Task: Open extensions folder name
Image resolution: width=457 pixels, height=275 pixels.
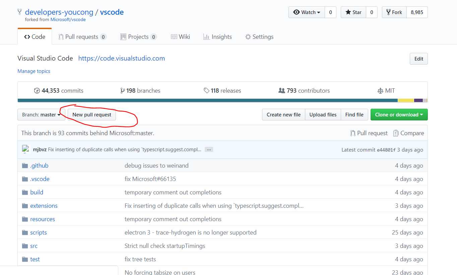Action: (x=44, y=206)
